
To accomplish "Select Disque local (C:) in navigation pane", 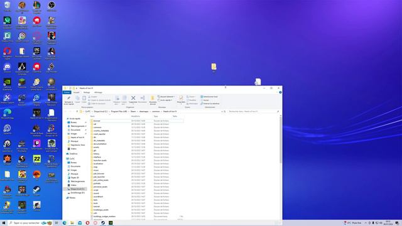I will click(x=75, y=189).
